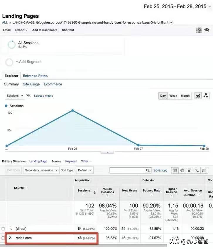Sort by % New Sessions column
The width and height of the screenshot is (213, 249).
click(x=108, y=190)
